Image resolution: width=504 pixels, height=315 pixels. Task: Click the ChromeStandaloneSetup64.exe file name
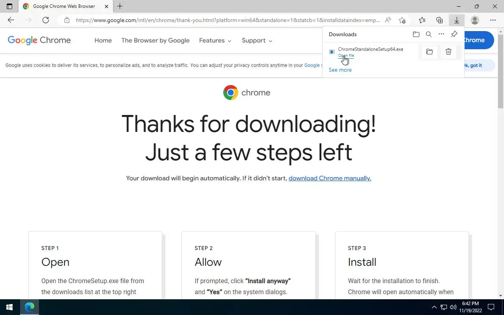(371, 49)
